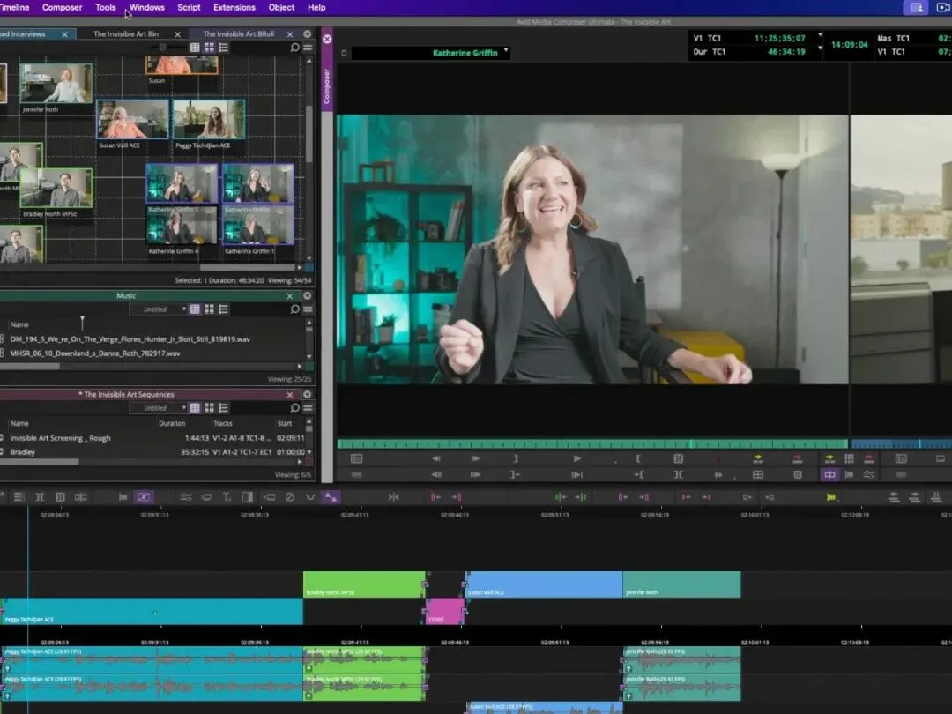Click the circle-slash icon in timeline toolbar

290,497
